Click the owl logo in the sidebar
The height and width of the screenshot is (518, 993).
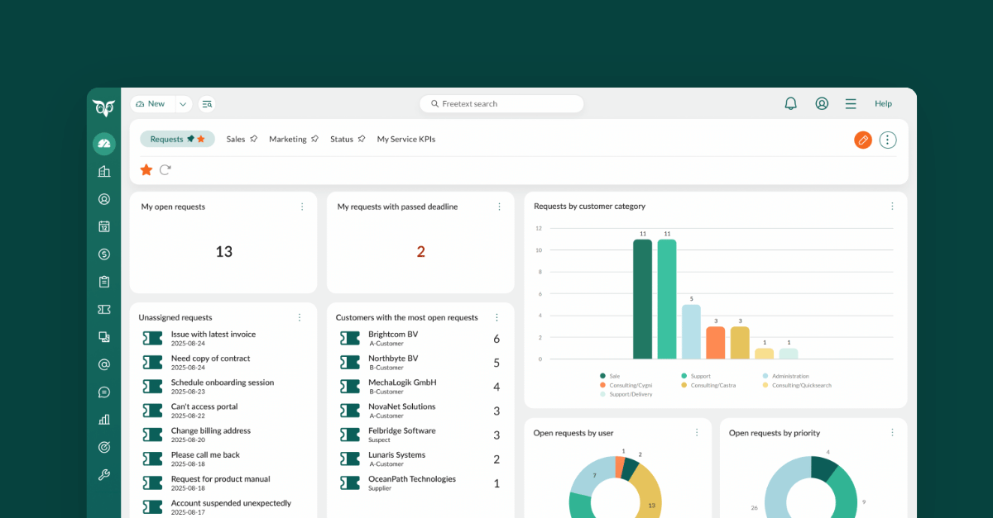pos(103,107)
